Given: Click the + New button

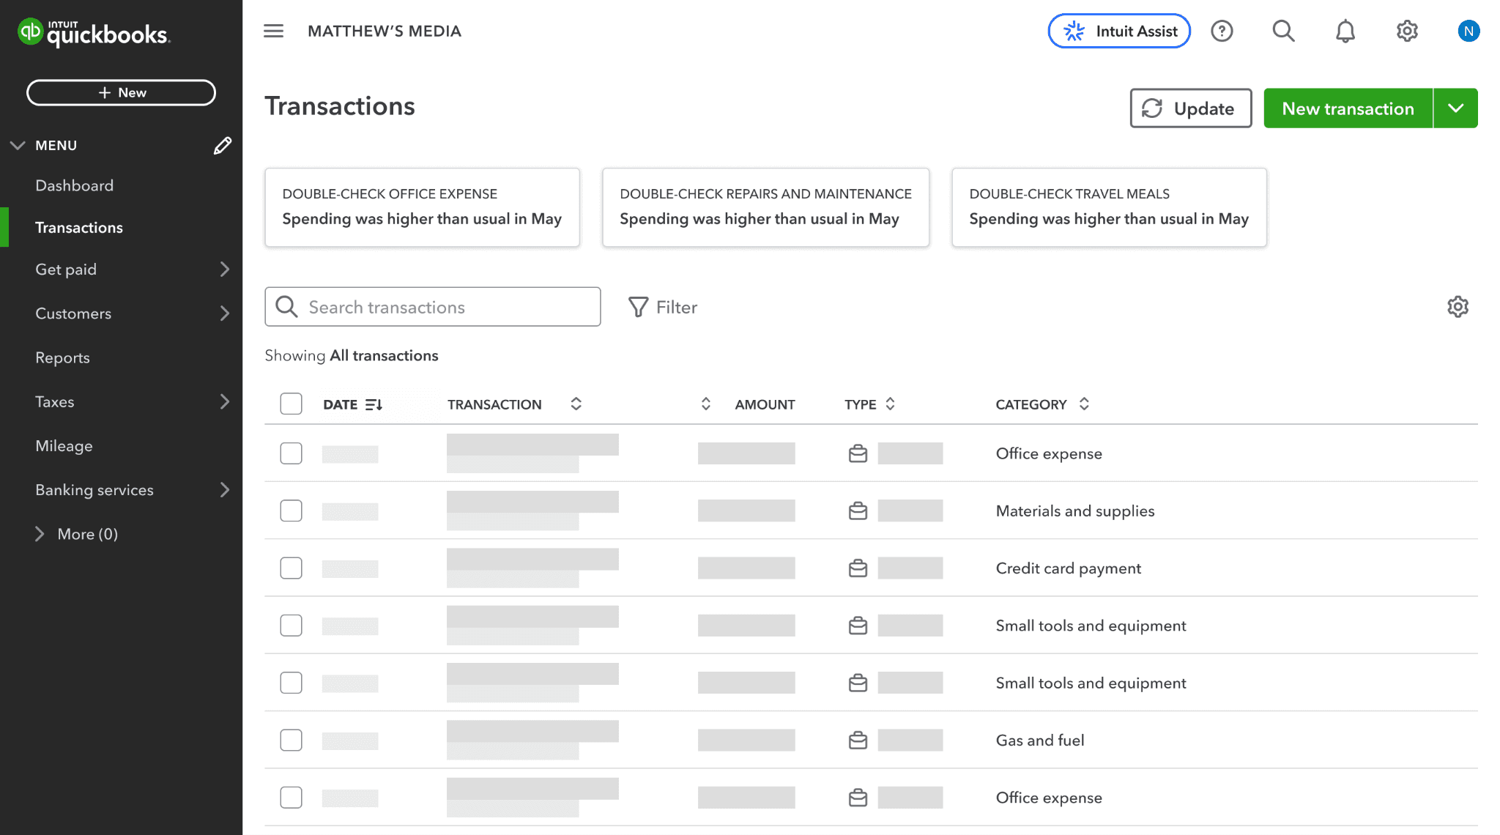Looking at the screenshot, I should [121, 92].
